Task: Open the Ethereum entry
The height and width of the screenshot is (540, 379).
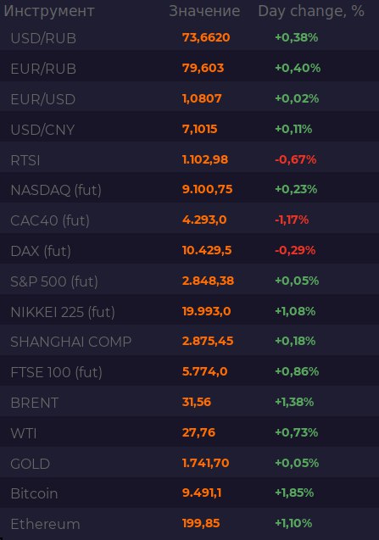Action: (x=190, y=524)
